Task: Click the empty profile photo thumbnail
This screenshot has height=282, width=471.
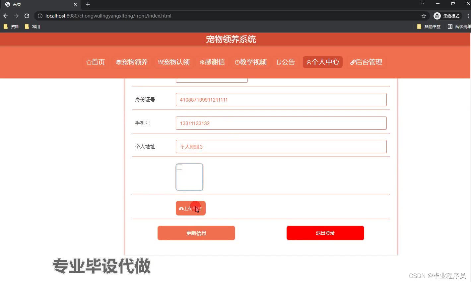Action: [189, 177]
